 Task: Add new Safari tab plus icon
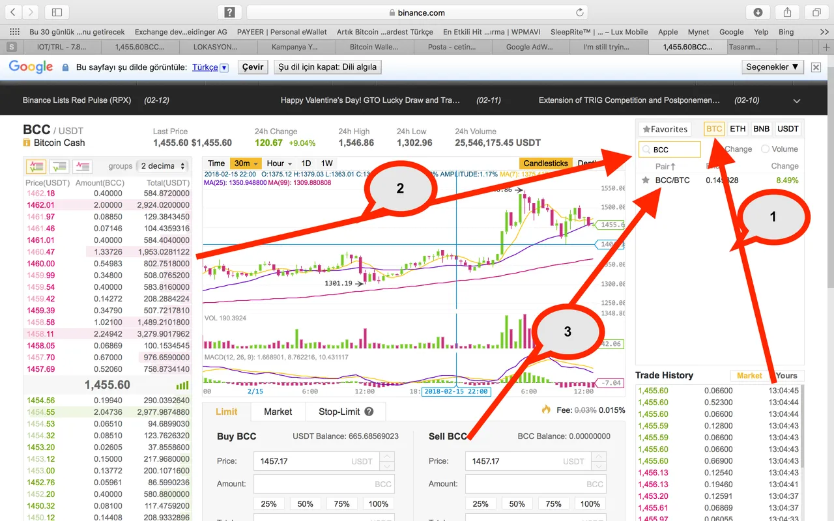[827, 47]
